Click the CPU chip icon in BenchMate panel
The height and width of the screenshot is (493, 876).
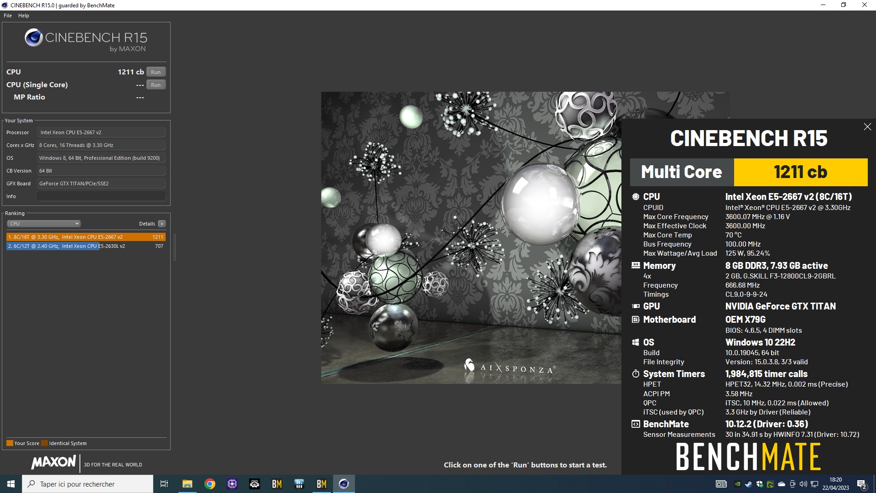pyautogui.click(x=636, y=197)
